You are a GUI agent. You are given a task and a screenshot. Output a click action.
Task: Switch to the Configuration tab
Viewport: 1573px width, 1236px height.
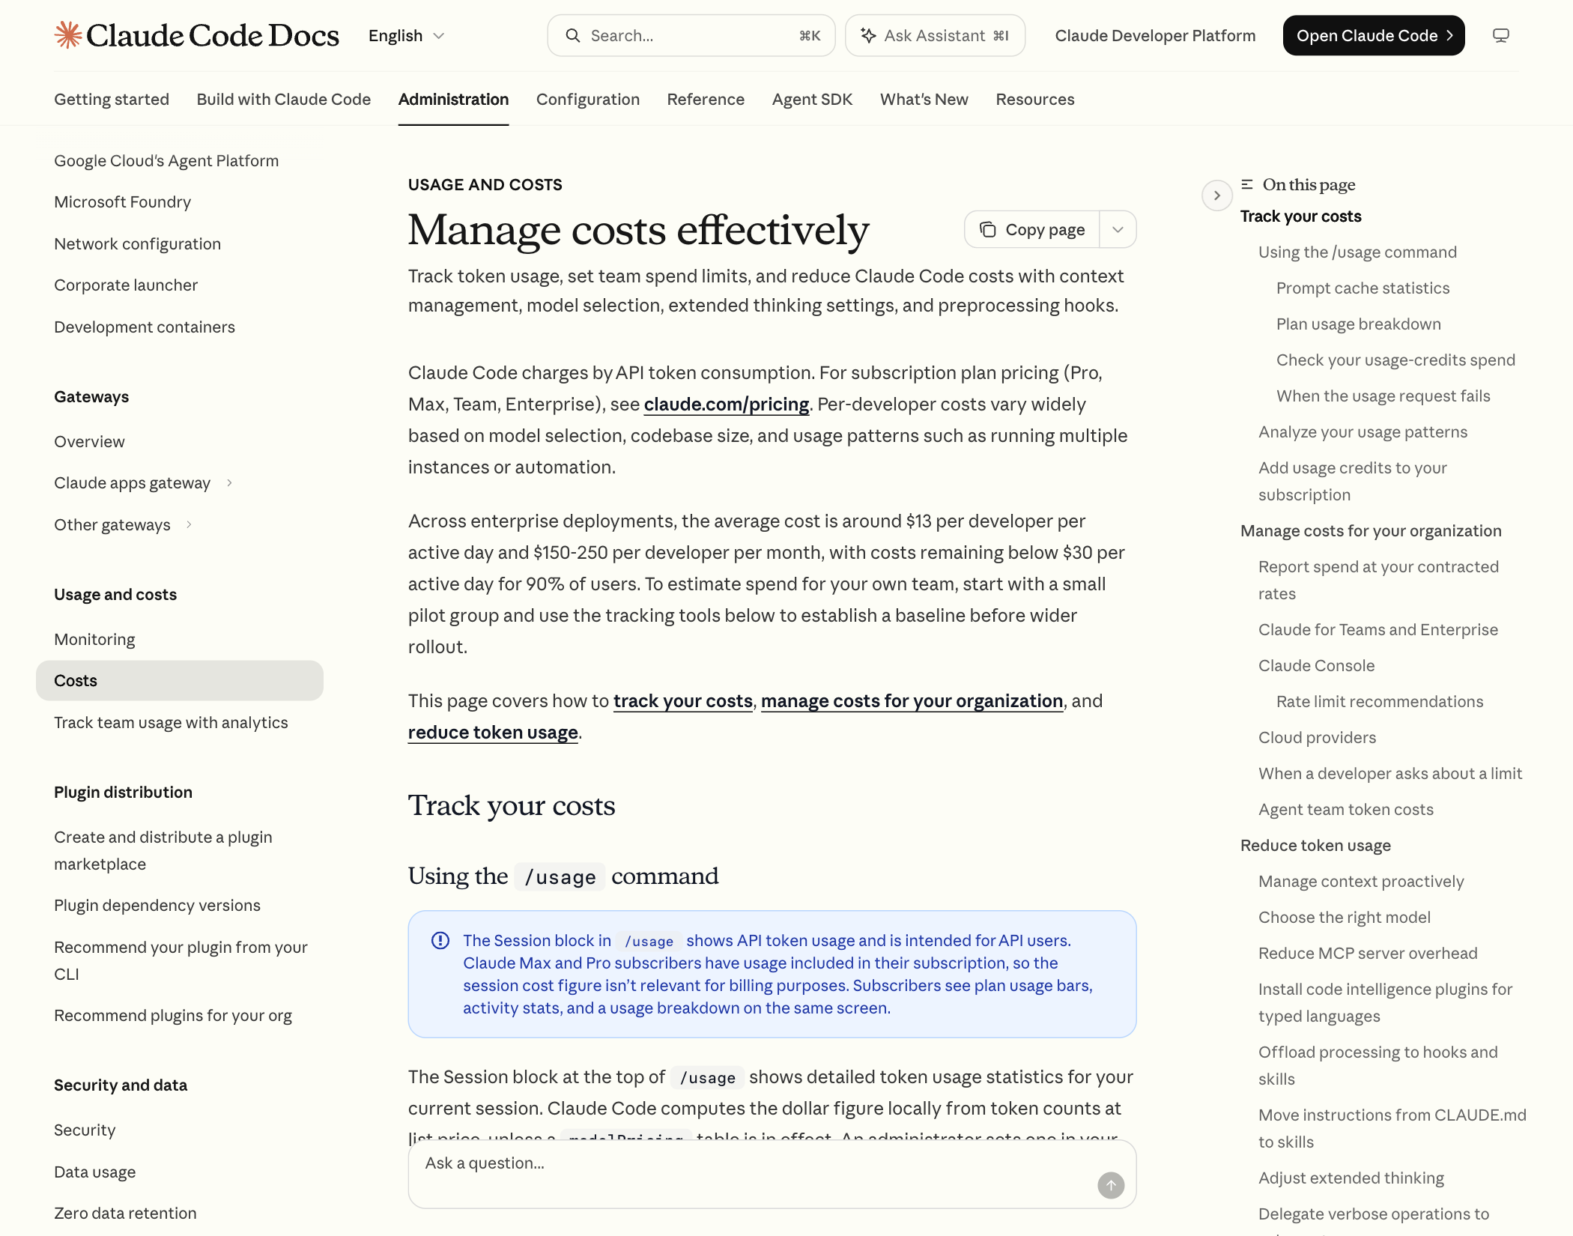[x=588, y=99]
